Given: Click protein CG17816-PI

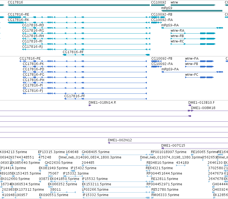Looking at the screenshot, I should tap(33, 86).
